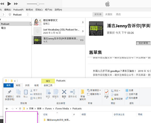This screenshot has height=123, width=151.
Task: Open the 帳戶(A) menu in iTunes
Action: 49,10
